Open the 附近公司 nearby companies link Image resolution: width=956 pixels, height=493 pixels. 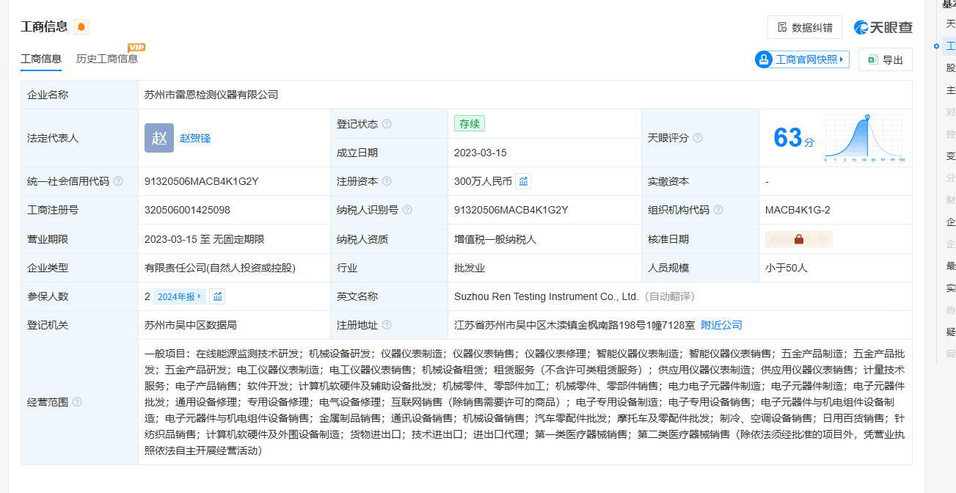tap(721, 325)
